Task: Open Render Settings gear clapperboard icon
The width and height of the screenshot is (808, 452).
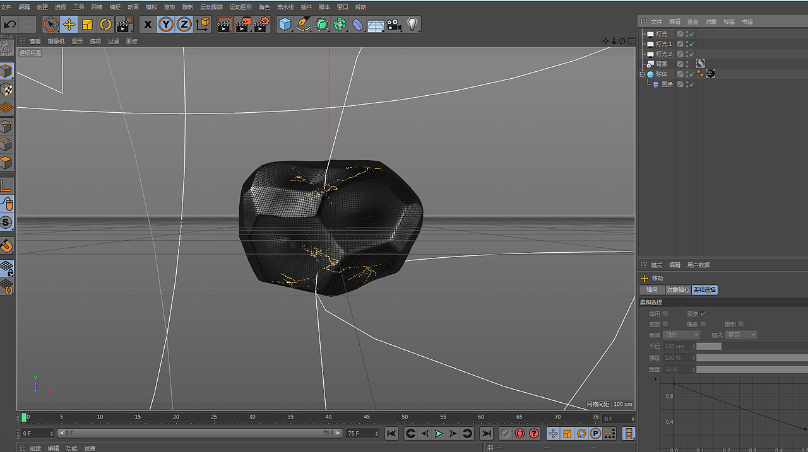Action: (262, 25)
